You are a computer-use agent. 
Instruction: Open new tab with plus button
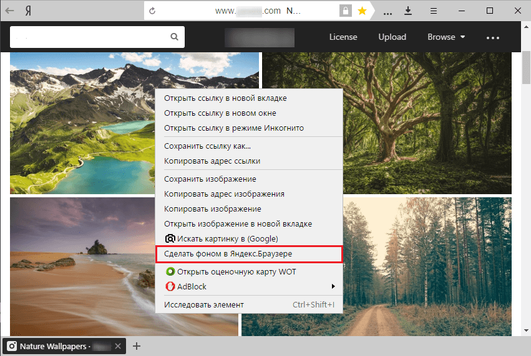pyautogui.click(x=137, y=346)
